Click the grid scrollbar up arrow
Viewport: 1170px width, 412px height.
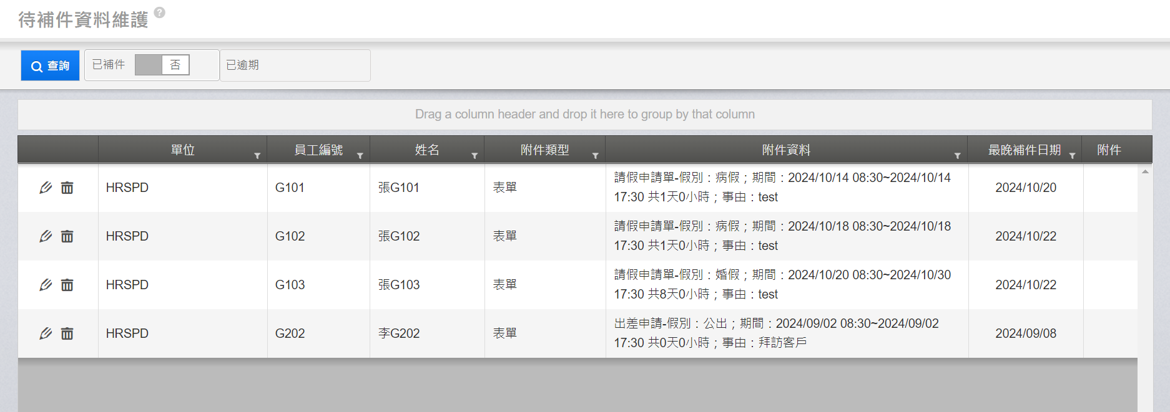coord(1145,171)
